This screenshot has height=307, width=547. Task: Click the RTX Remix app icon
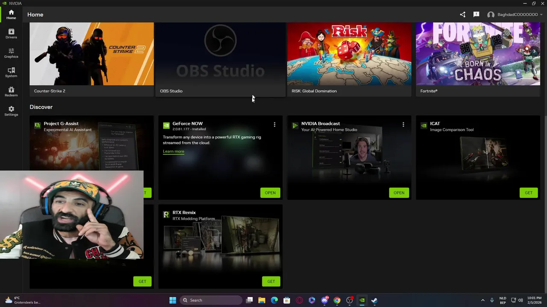pyautogui.click(x=166, y=214)
